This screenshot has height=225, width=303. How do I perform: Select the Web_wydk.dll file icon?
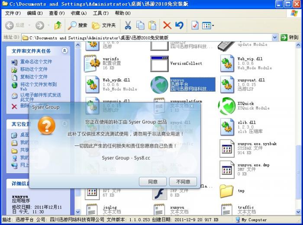92,84
